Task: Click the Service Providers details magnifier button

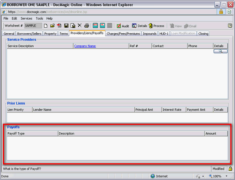Action: pos(220,51)
